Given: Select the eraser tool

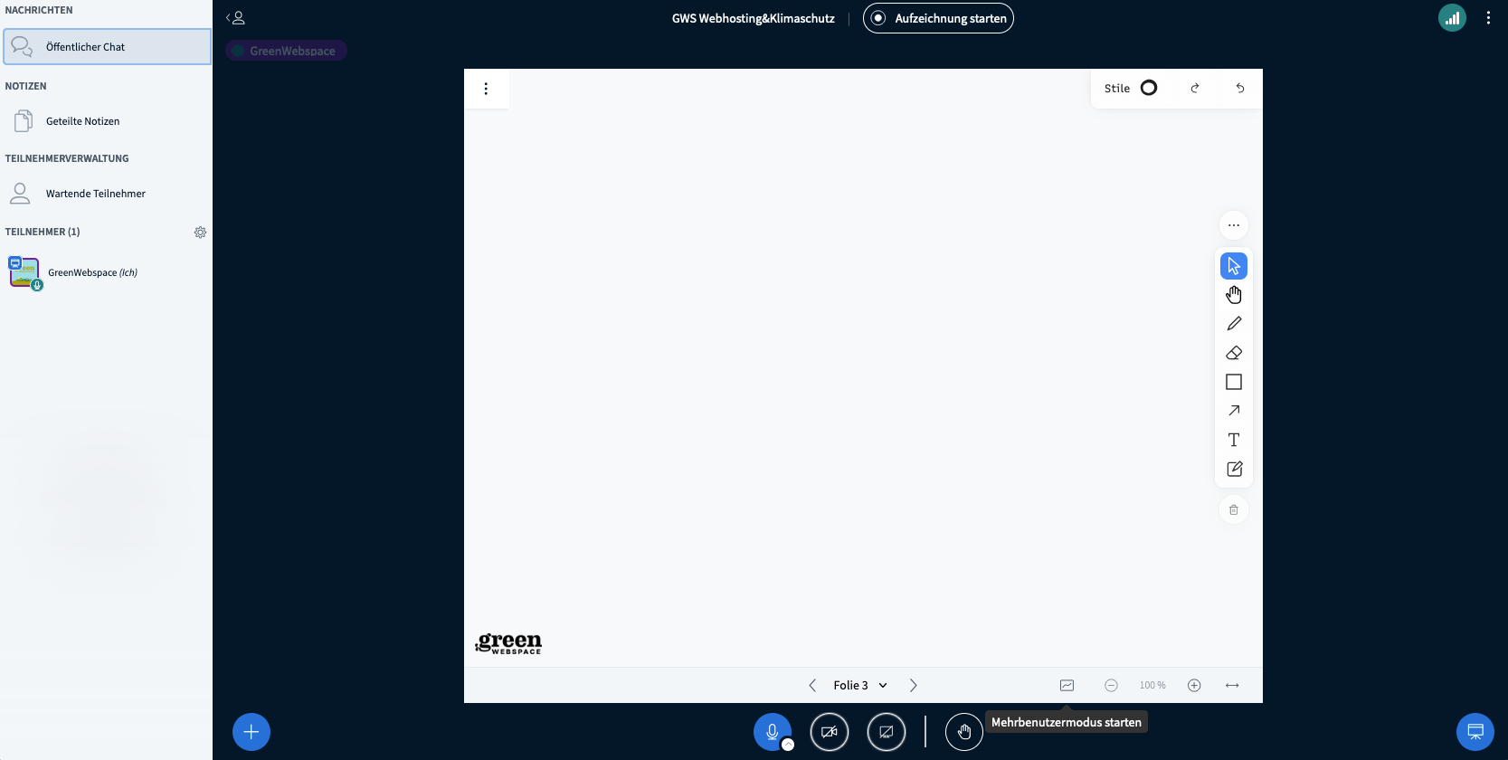Looking at the screenshot, I should [1234, 353].
